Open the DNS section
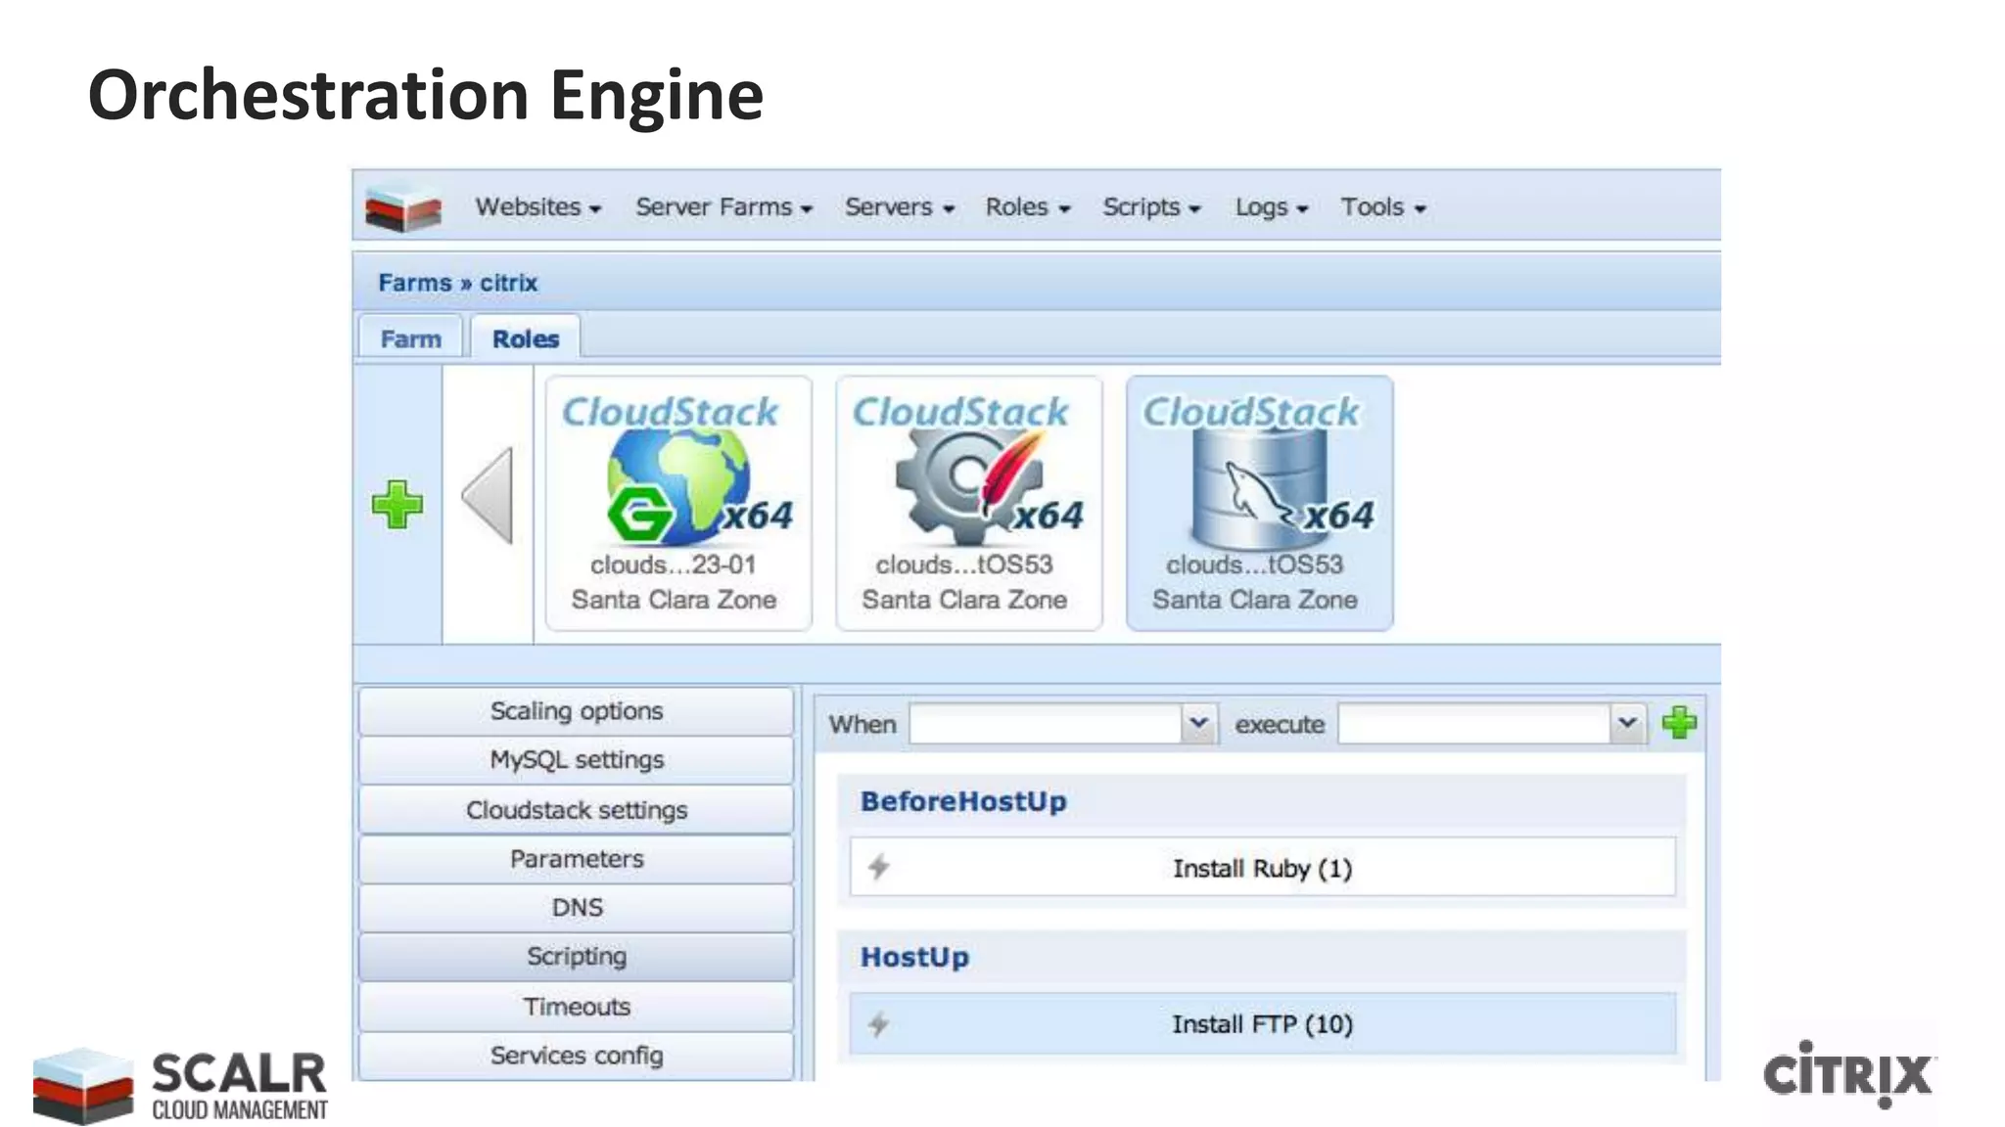Viewport: 2005px width, 1127px height. click(x=576, y=908)
